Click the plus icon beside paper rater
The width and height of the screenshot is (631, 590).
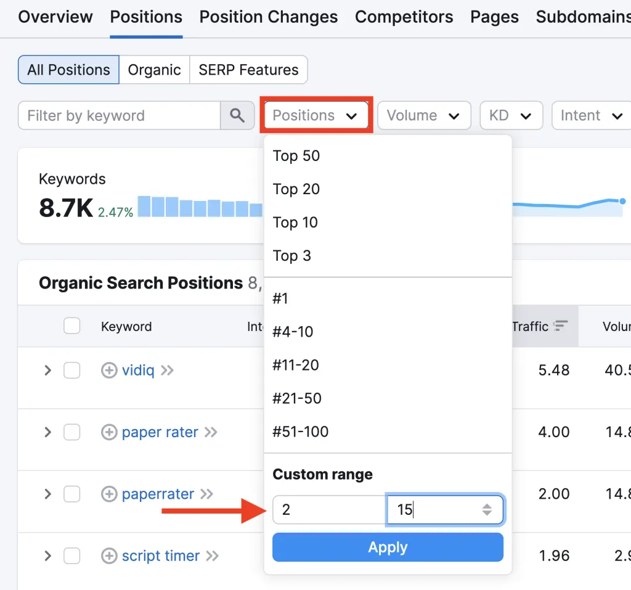click(109, 432)
